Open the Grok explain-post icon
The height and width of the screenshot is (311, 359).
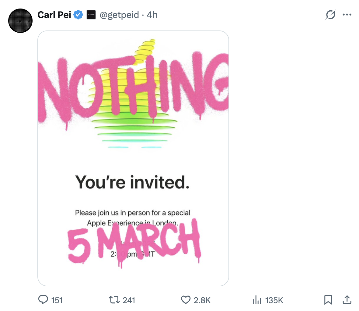click(330, 15)
